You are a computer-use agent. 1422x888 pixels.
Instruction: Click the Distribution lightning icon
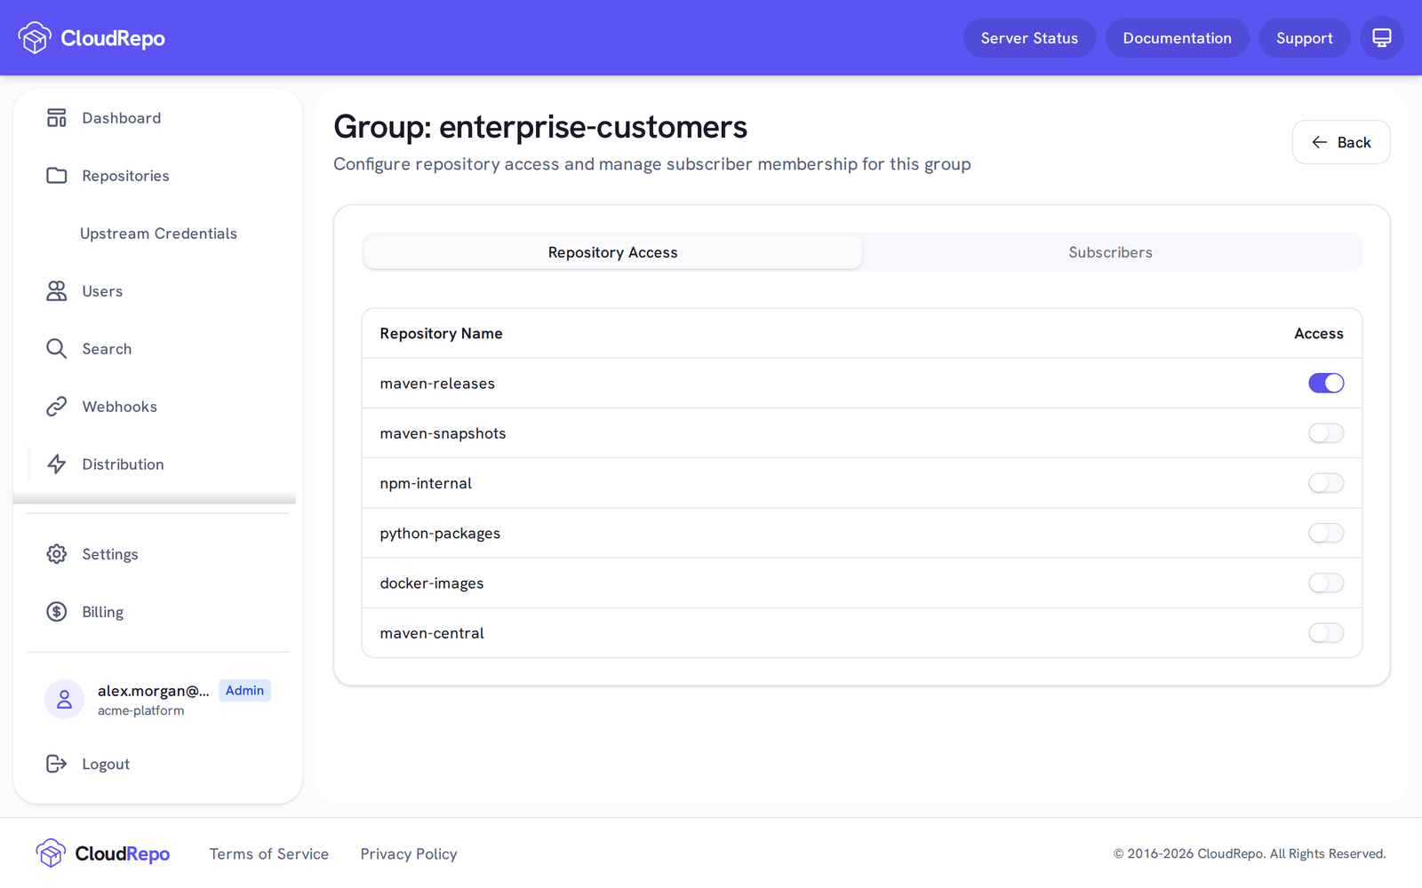pos(57,464)
